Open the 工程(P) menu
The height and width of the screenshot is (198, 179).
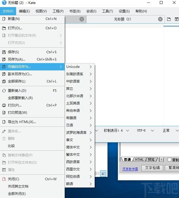click(58, 11)
